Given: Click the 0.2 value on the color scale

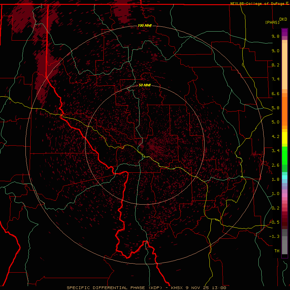Looking at the screenshot, I should click(275, 208).
